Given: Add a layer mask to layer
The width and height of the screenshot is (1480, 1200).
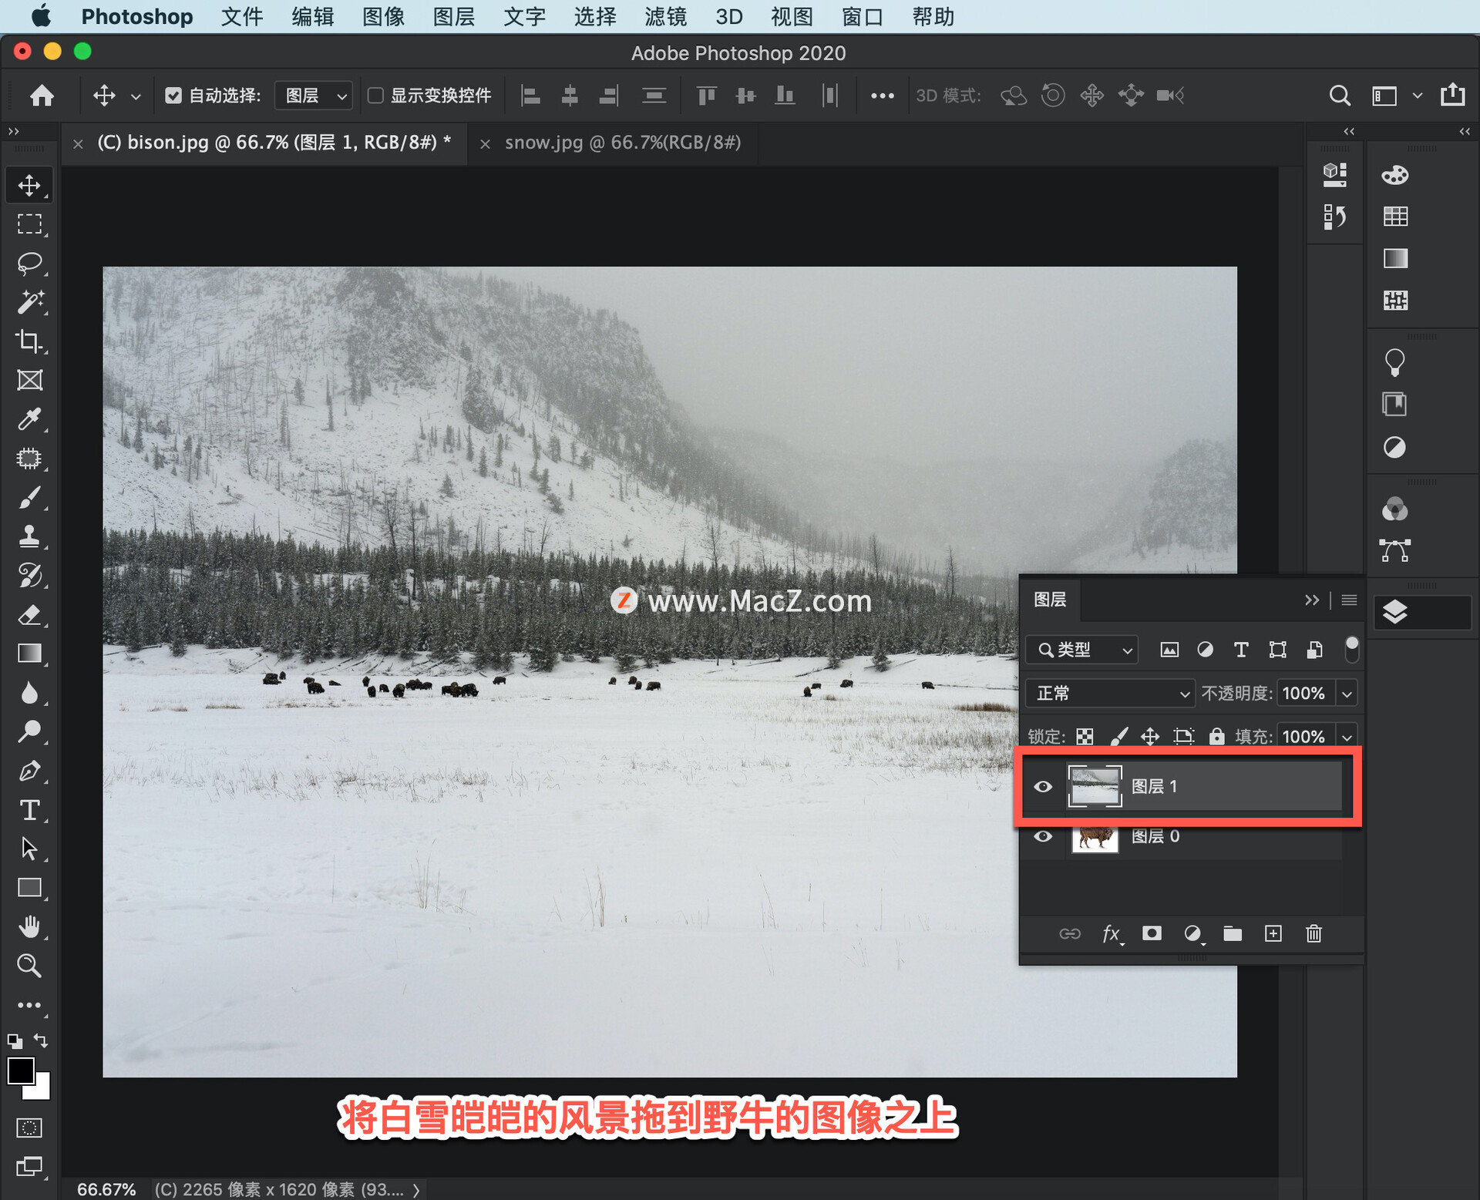Looking at the screenshot, I should [x=1152, y=933].
